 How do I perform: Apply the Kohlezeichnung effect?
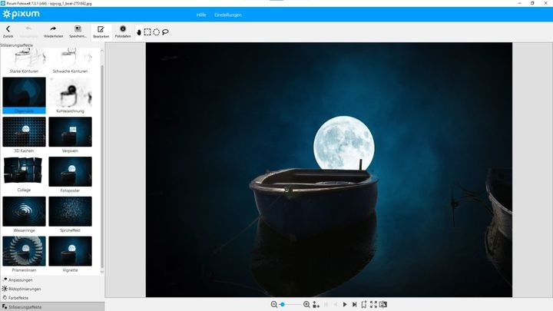(x=70, y=95)
